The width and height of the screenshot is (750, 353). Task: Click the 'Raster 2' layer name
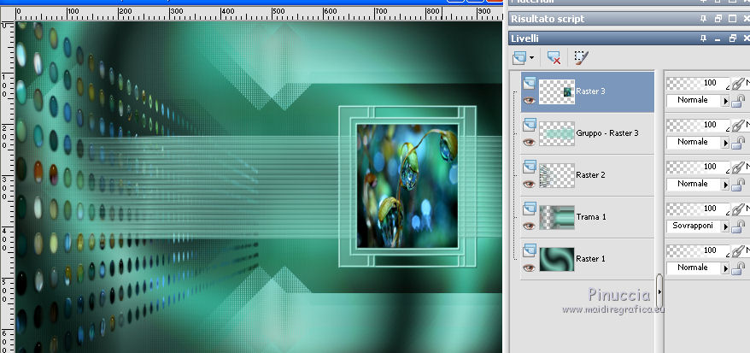point(591,175)
